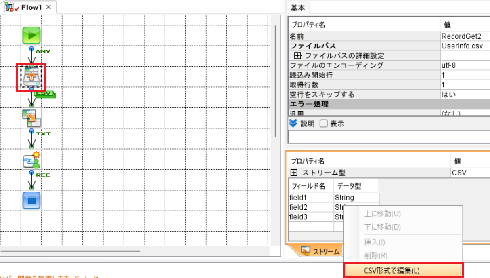
Task: Click the Flow1 tab icon
Action: click(x=9, y=7)
